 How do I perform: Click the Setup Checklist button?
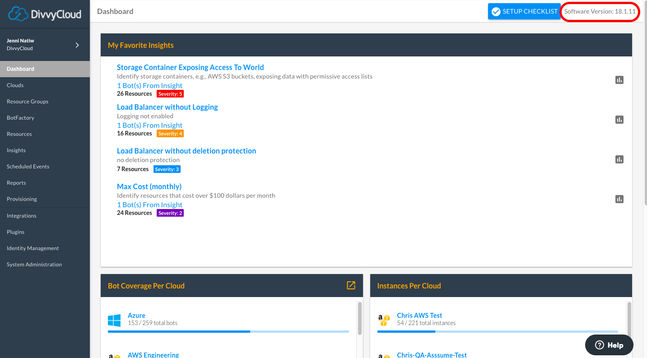point(524,11)
